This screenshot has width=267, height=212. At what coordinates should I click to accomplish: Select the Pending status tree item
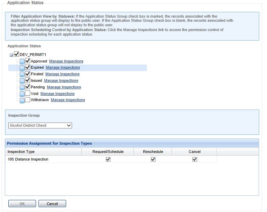(38, 87)
